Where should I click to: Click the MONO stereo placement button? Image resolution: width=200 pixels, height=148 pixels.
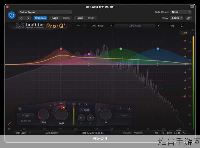[x=124, y=115]
